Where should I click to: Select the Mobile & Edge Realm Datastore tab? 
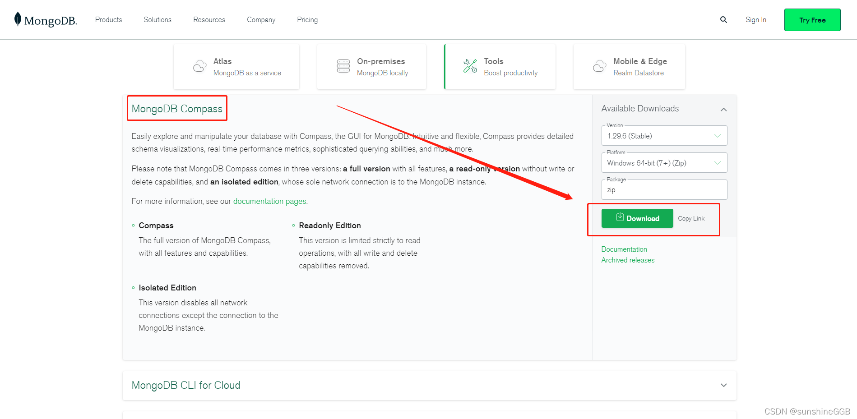click(629, 67)
